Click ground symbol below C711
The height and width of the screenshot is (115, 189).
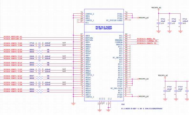(x=158, y=32)
